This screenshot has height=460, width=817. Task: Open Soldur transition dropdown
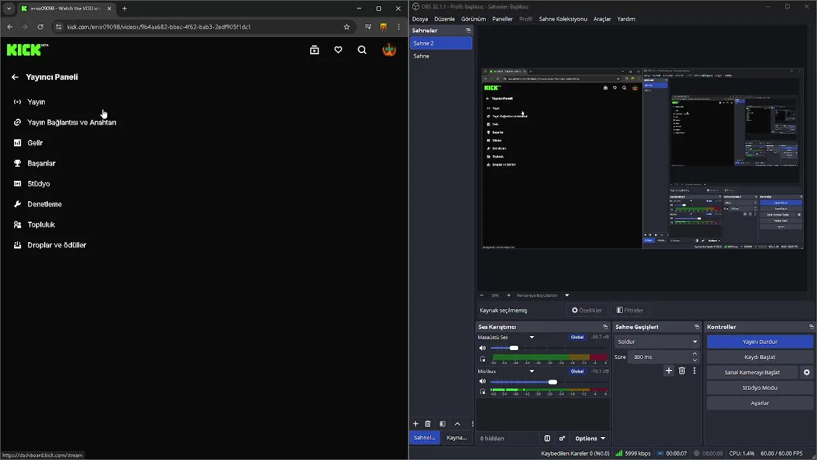tap(657, 342)
